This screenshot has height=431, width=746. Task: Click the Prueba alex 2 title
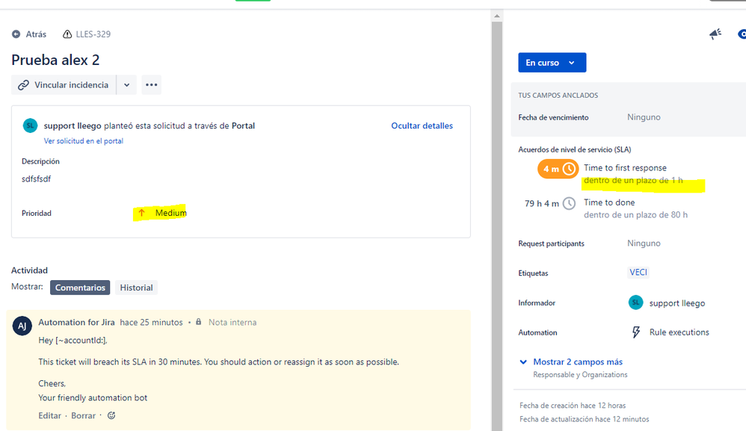55,60
